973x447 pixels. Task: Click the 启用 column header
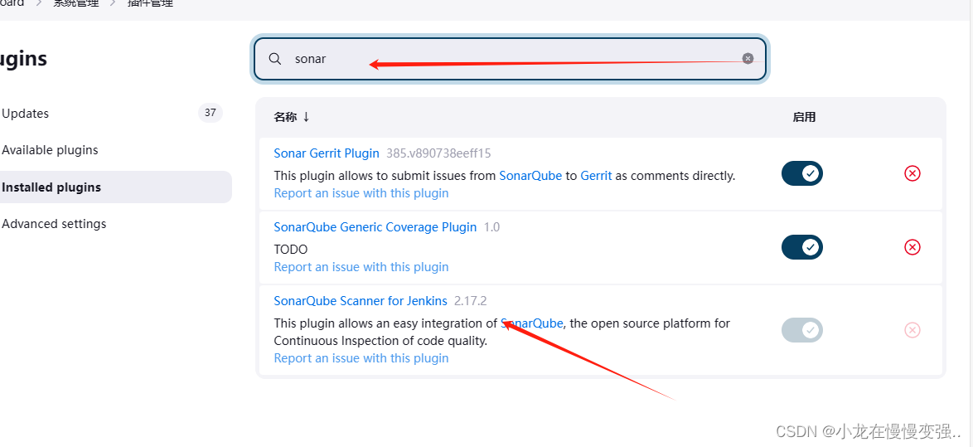point(804,117)
